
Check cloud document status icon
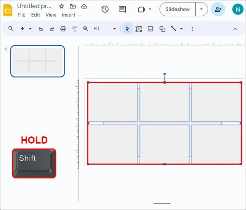84,6
